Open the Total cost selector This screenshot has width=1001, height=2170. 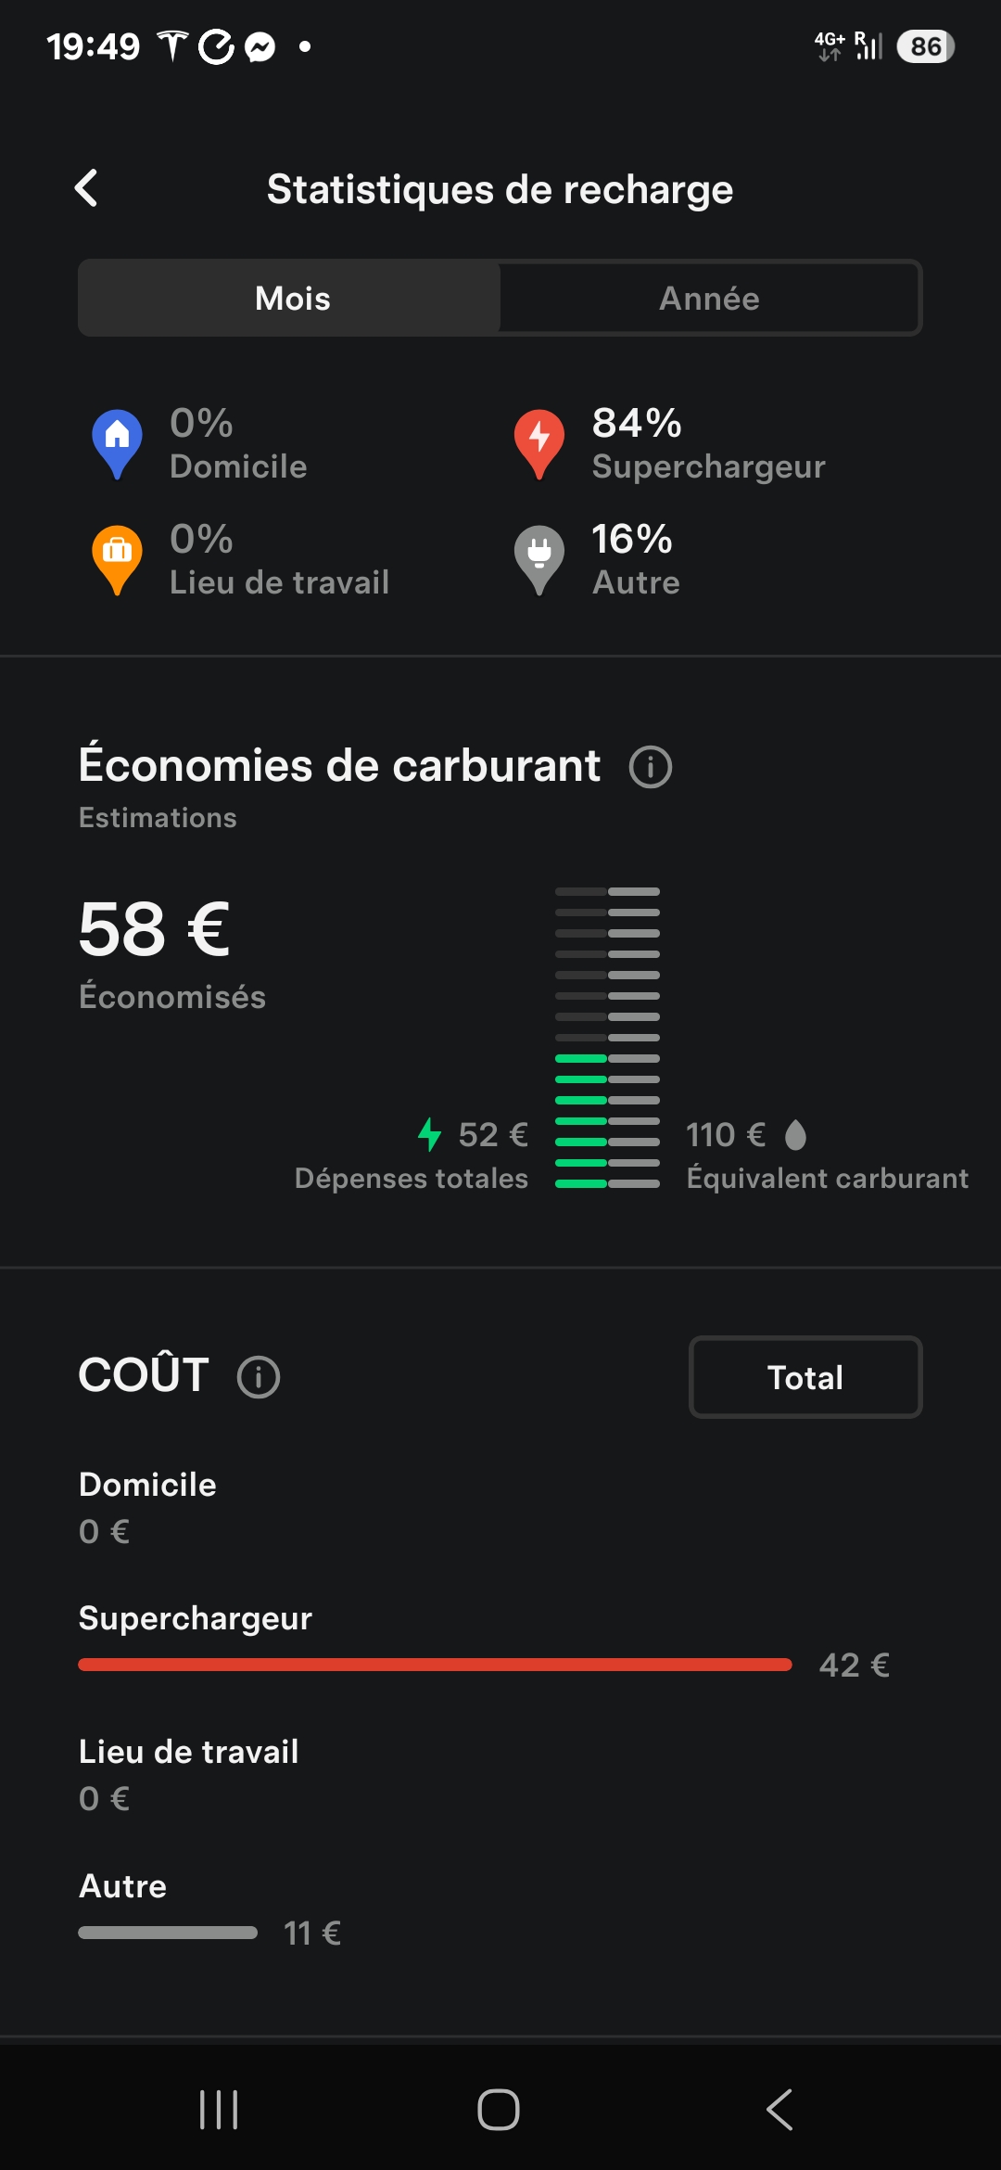(x=805, y=1377)
